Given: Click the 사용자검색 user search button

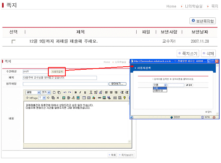Looking at the screenshot, I should point(57,71).
